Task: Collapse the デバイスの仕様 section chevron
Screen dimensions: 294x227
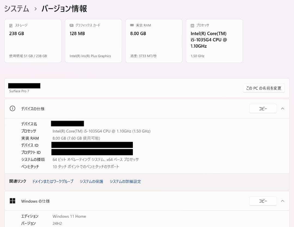Action: coord(283,108)
